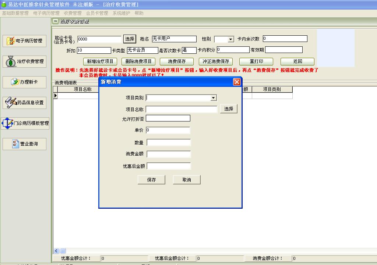Focus the 卡内积分 field
Image resolution: width=377 pixels, height=265 pixels.
tap(233, 50)
